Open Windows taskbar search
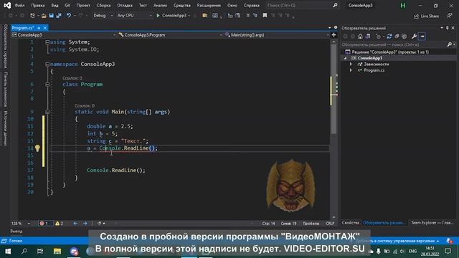 pos(24,251)
